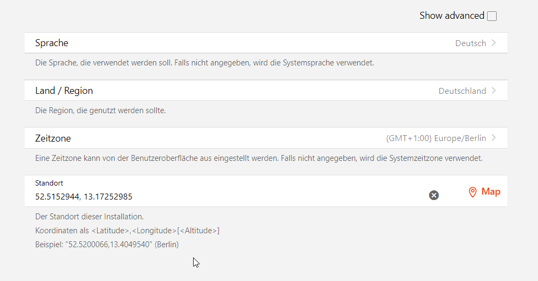Screen dimensions: 538x281
Task: Expand the chevron next to Deutschland
Action: point(494,91)
